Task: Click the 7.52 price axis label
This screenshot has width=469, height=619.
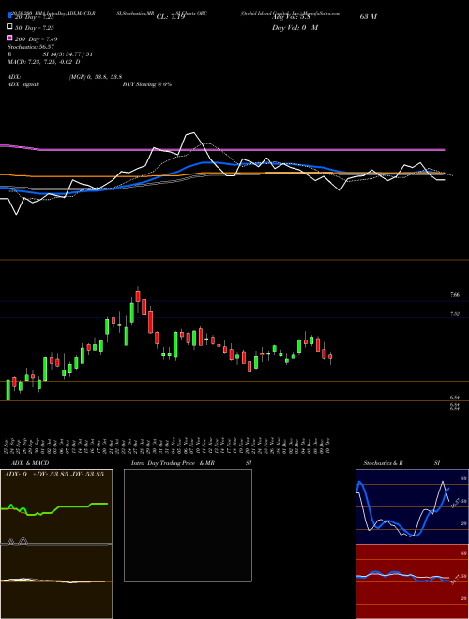Action: (x=454, y=314)
